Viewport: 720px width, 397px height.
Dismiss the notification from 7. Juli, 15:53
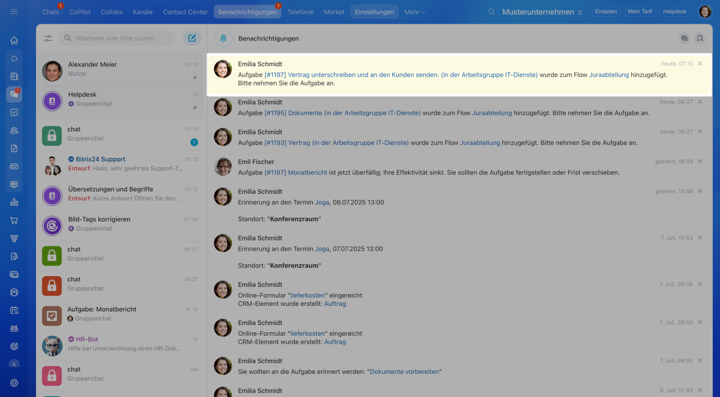coord(700,238)
